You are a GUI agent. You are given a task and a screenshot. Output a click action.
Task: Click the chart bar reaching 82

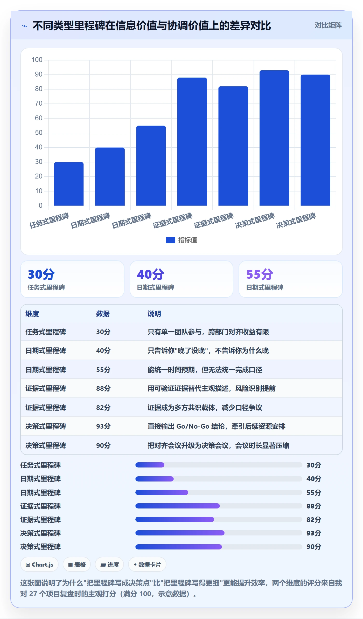tap(233, 146)
